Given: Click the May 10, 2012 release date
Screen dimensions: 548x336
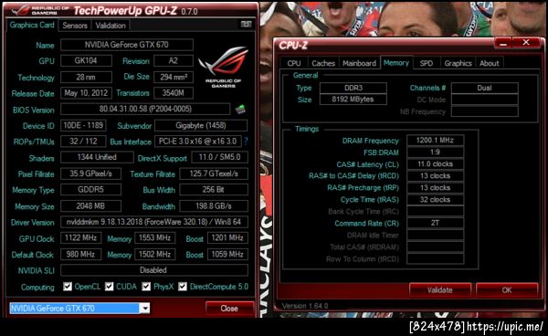Looking at the screenshot, I should pos(86,93).
